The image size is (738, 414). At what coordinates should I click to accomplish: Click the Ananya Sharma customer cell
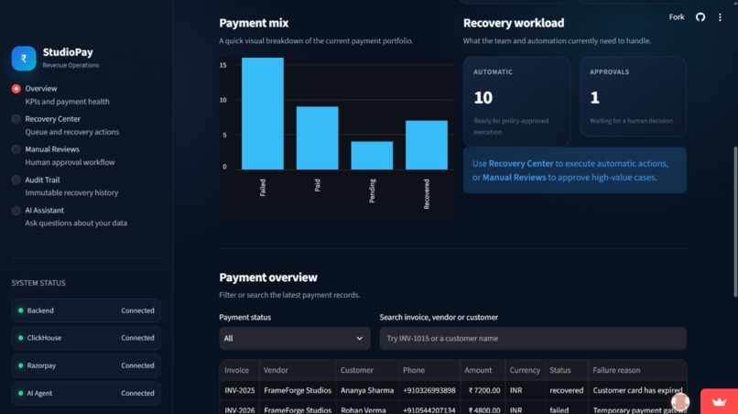369,390
